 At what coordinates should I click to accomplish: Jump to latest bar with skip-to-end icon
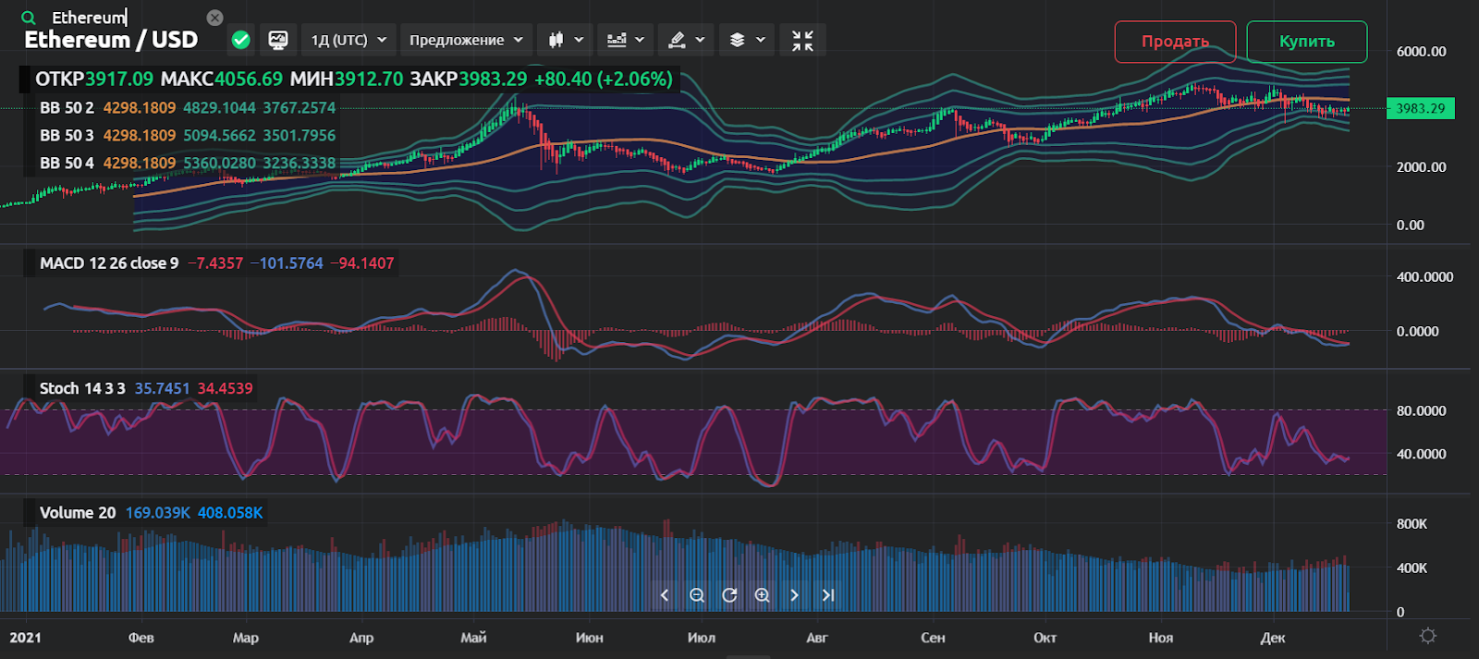click(828, 595)
